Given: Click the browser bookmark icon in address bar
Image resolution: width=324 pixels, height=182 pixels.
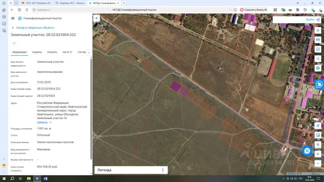Looking at the screenshot, I should [x=235, y=9].
